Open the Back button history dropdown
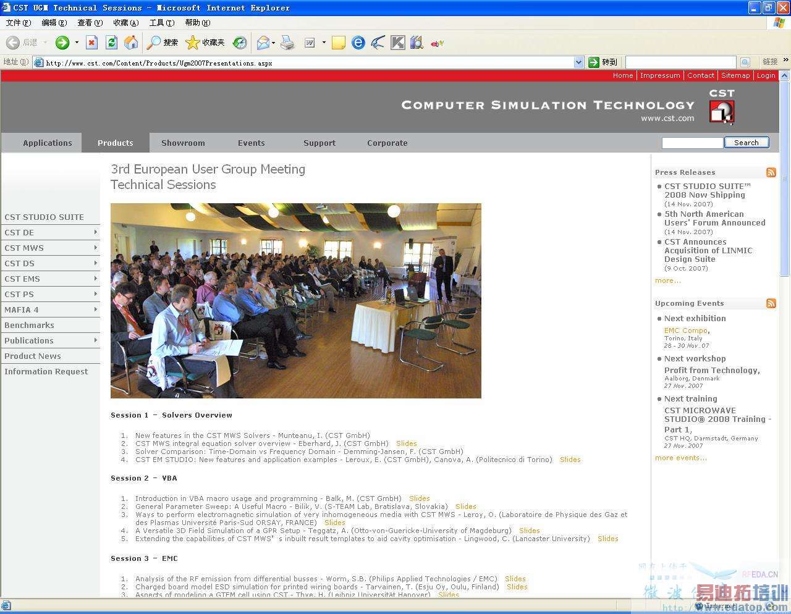This screenshot has height=614, width=791. [45, 43]
